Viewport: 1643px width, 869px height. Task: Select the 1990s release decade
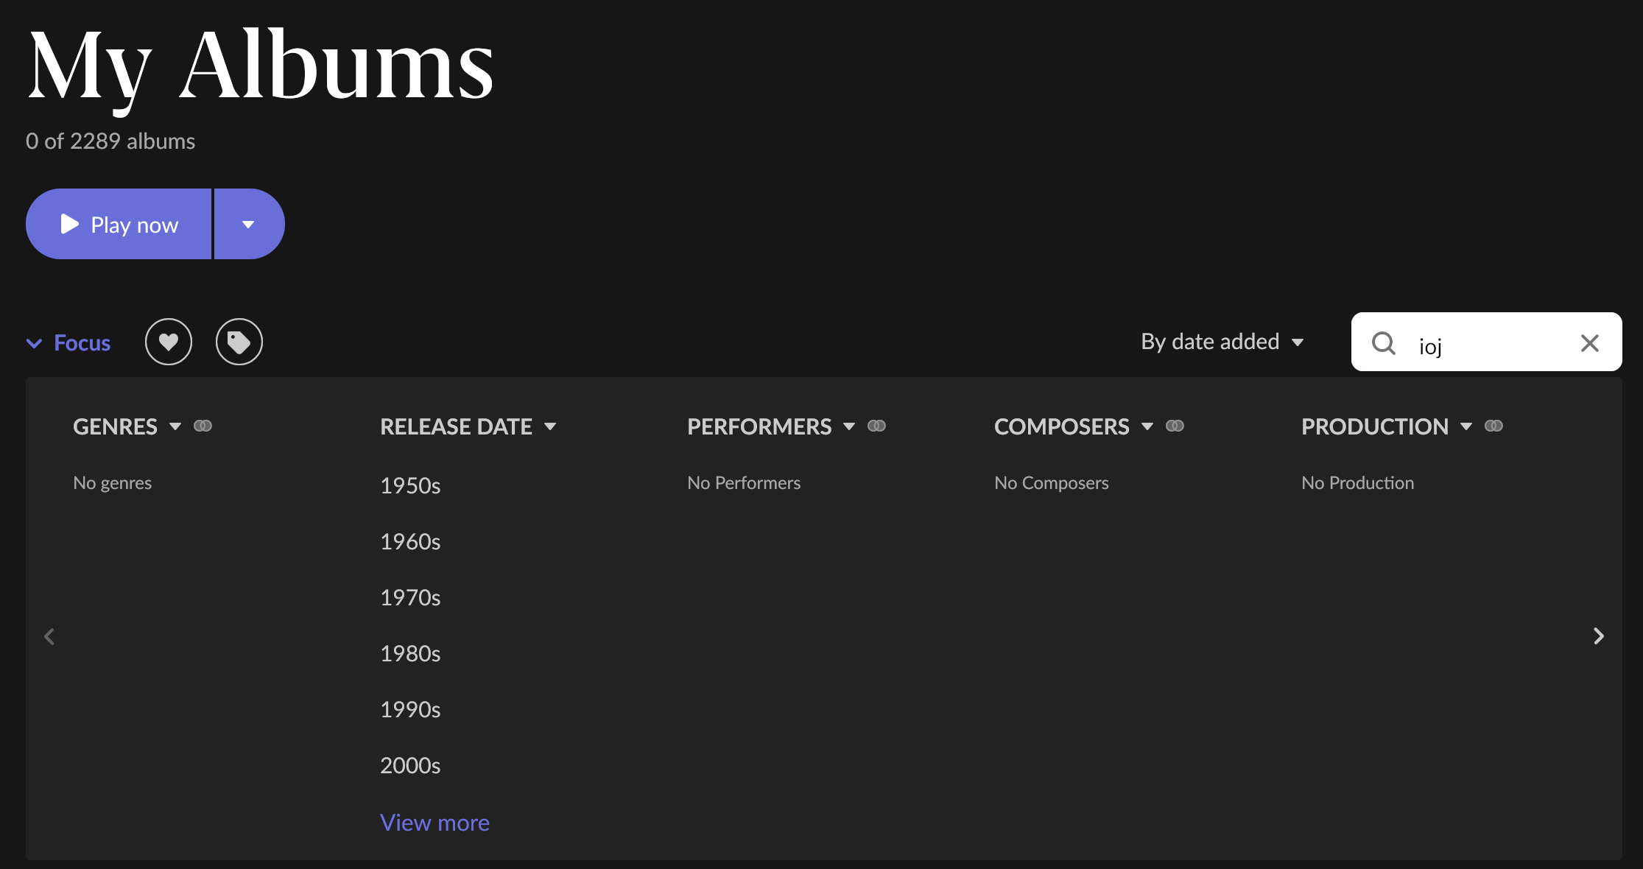pos(410,709)
